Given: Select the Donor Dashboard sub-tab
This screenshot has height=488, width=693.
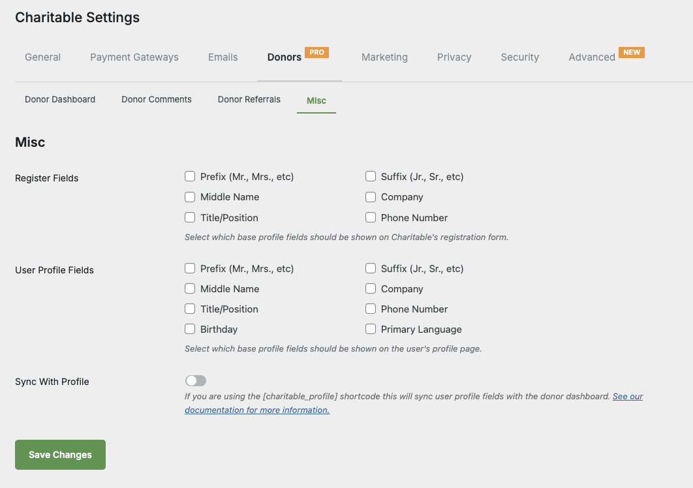Looking at the screenshot, I should pos(60,100).
